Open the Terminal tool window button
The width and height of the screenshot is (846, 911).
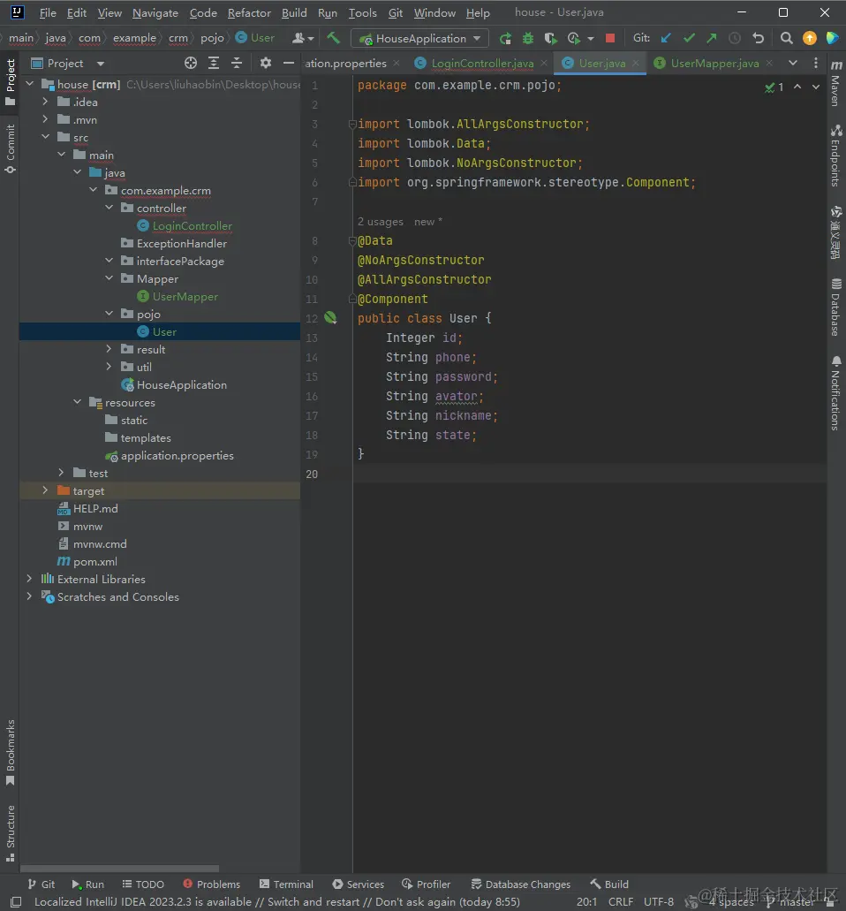(x=286, y=884)
